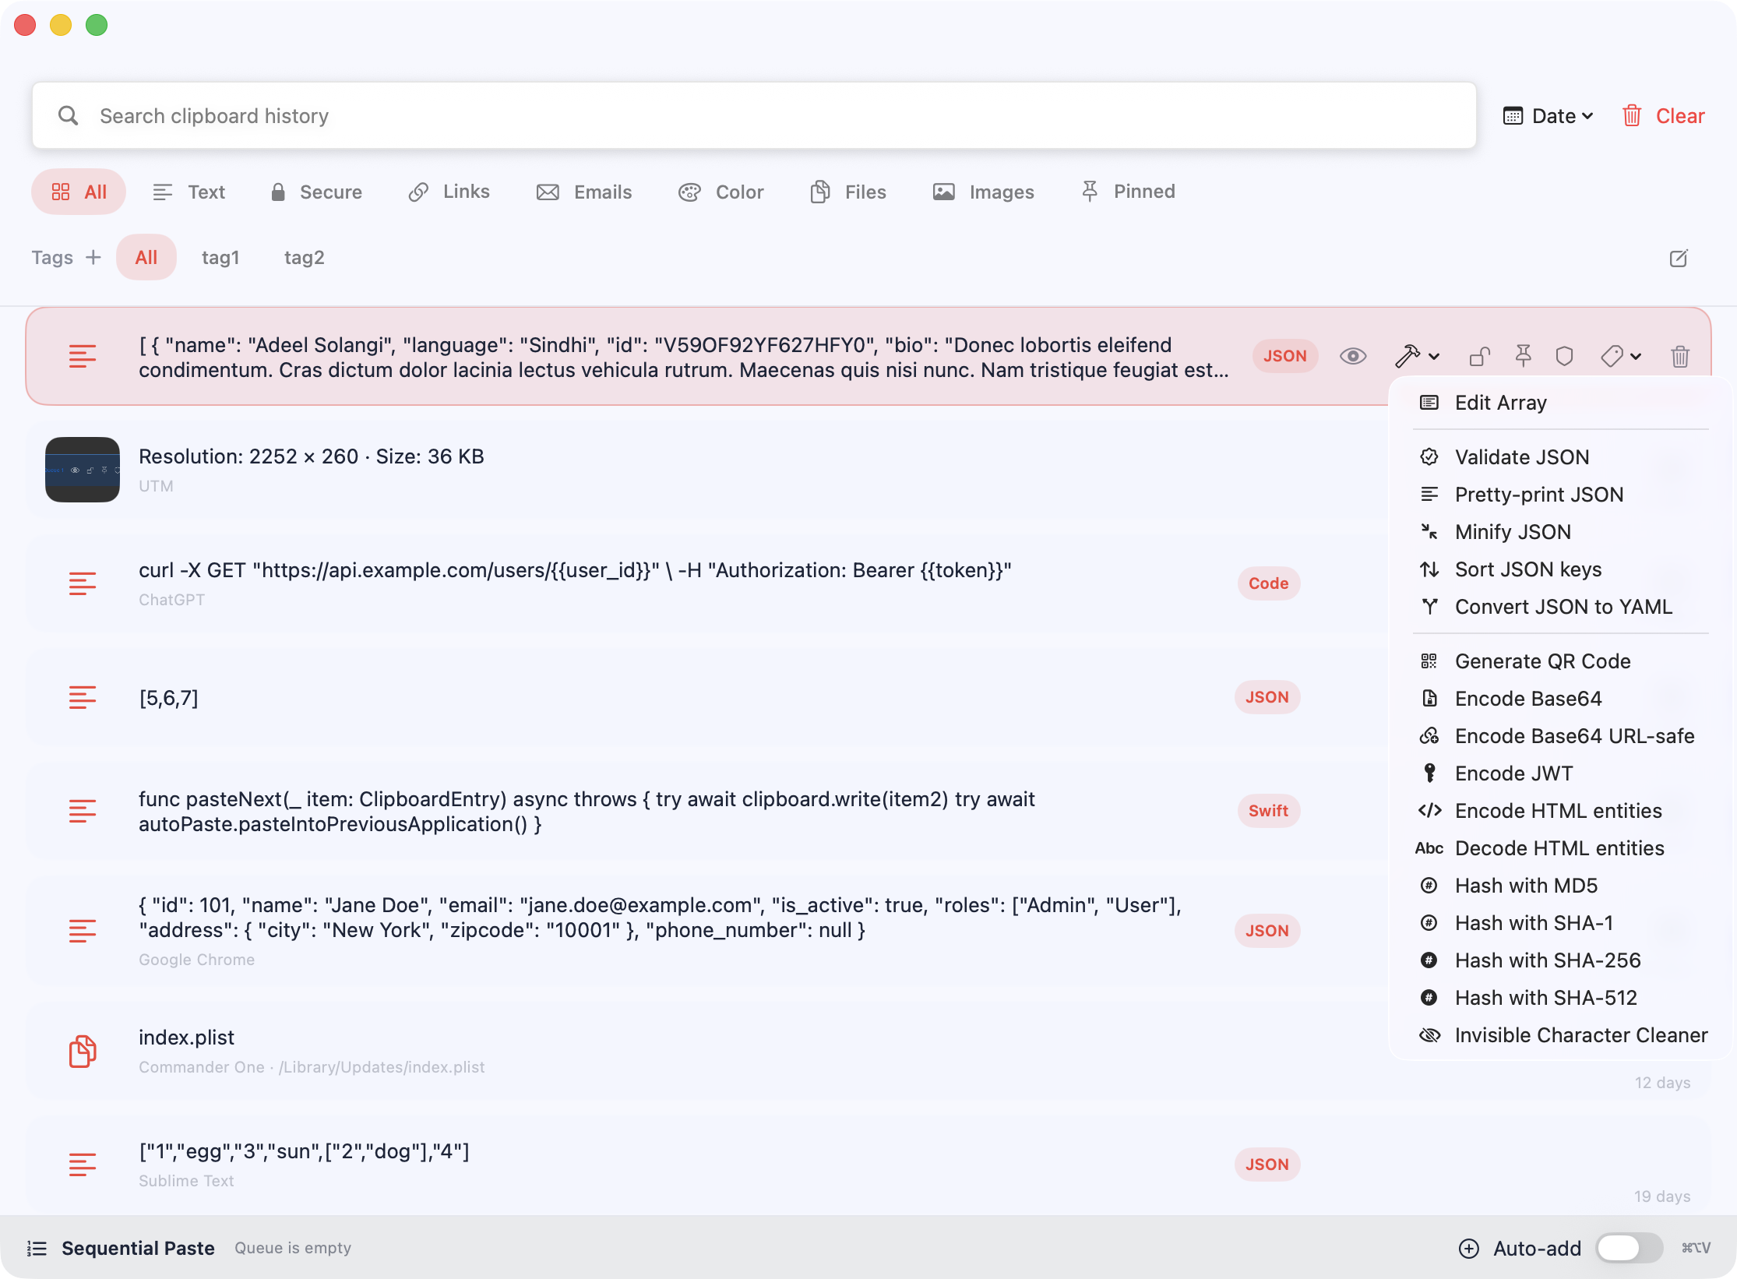Choose Invisible Character Cleaner
This screenshot has width=1737, height=1279.
pyautogui.click(x=1559, y=1035)
